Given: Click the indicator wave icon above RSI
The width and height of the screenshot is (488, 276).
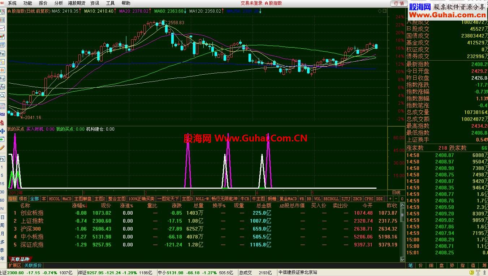Looking at the screenshot, I should (x=3, y=106).
